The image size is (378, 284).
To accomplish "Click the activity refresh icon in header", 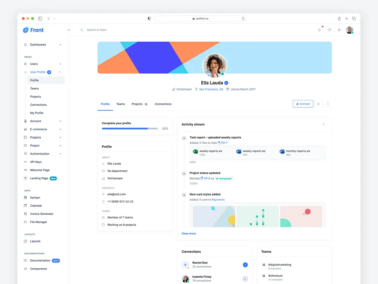I will tap(329, 30).
